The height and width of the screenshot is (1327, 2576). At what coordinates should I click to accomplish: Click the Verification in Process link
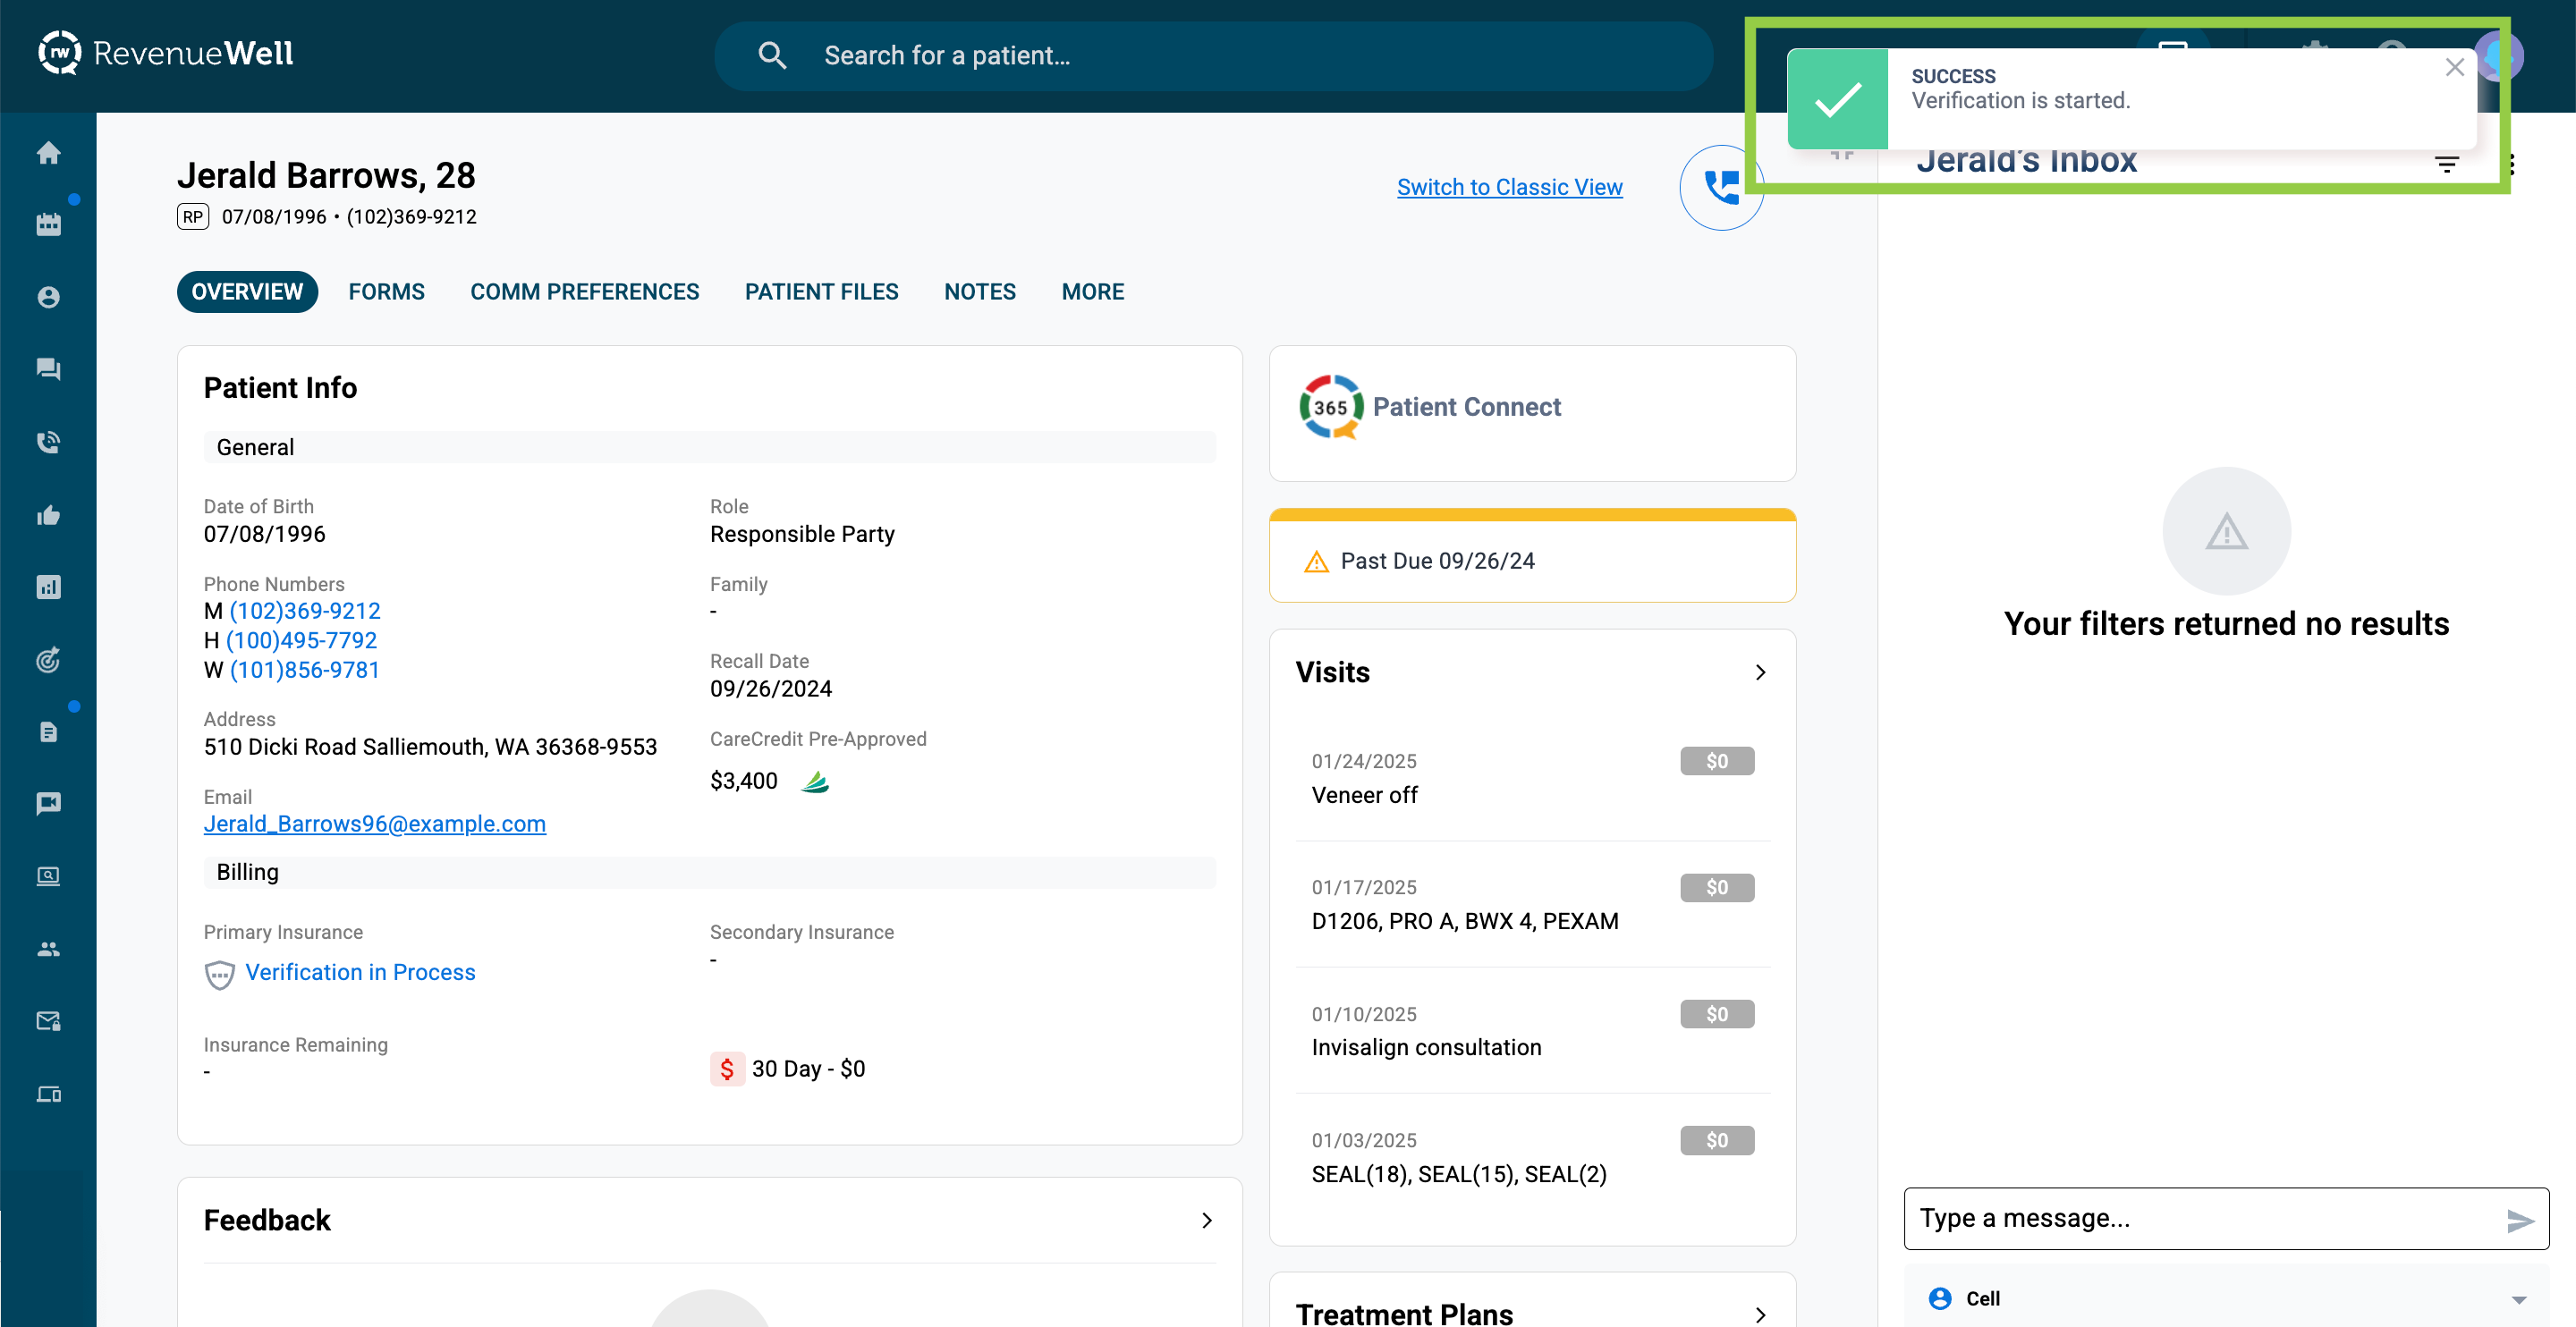[360, 973]
